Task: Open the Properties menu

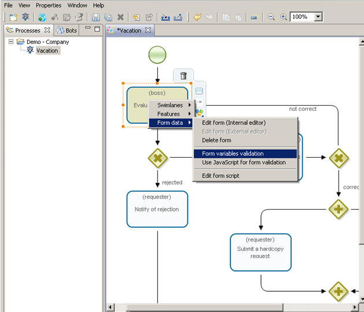Action: coord(48,5)
